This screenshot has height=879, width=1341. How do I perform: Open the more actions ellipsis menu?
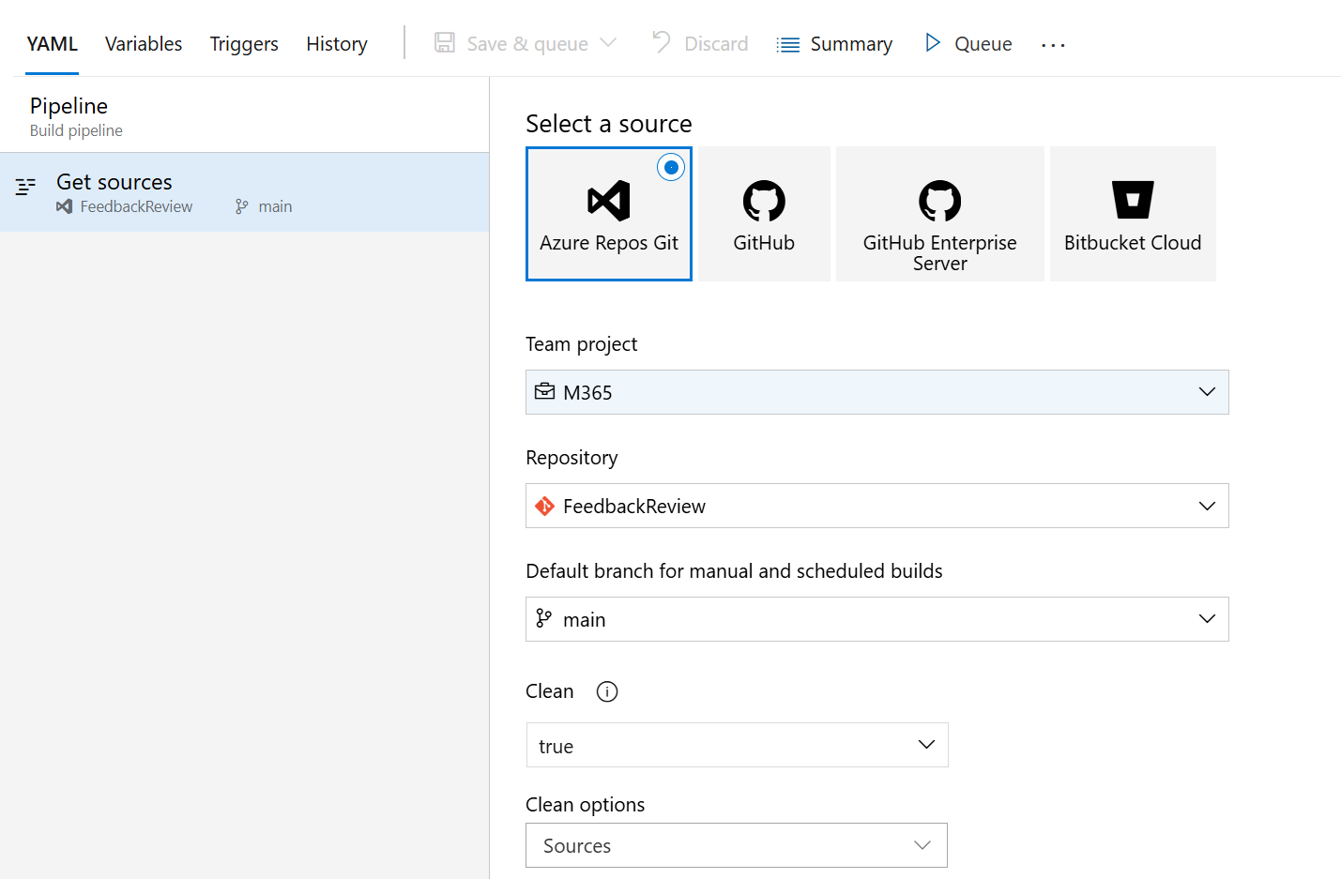[x=1053, y=45]
